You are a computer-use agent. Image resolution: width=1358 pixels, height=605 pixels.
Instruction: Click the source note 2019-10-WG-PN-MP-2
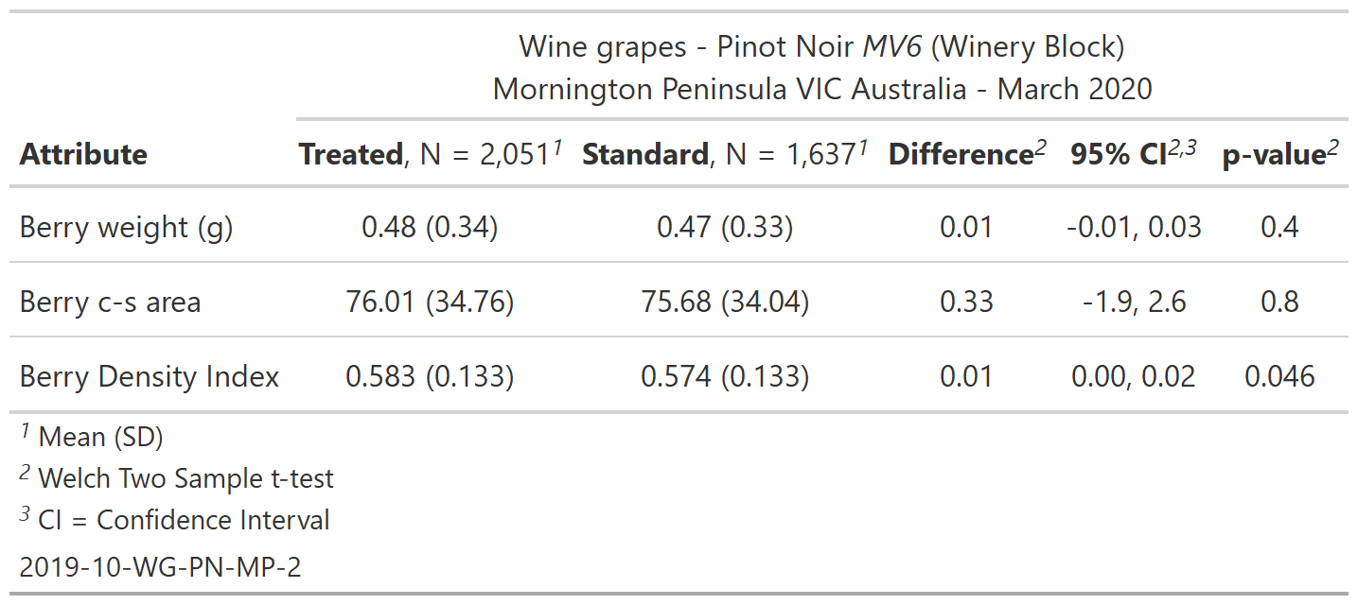[x=160, y=567]
